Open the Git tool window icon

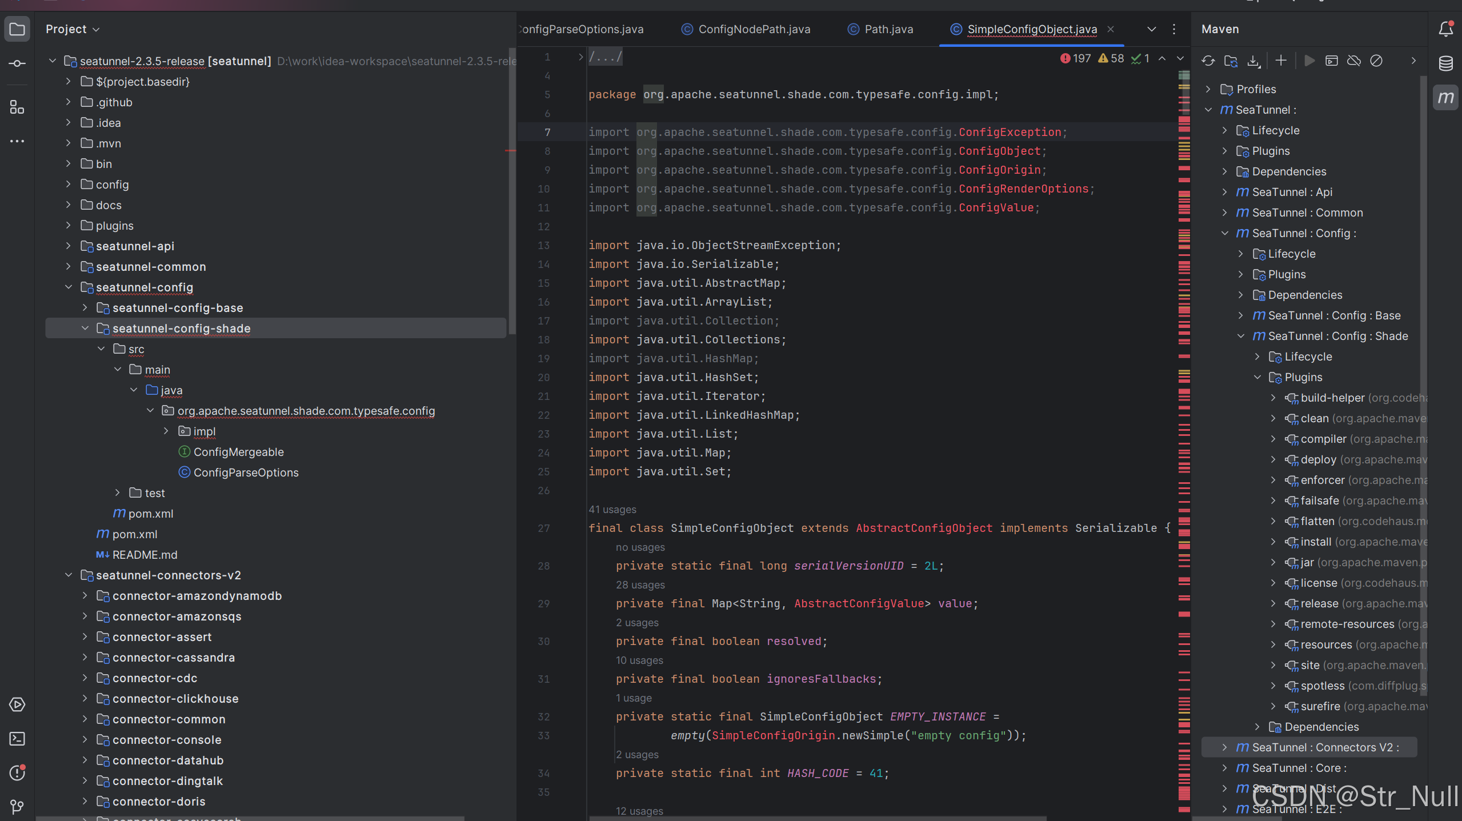tap(17, 807)
